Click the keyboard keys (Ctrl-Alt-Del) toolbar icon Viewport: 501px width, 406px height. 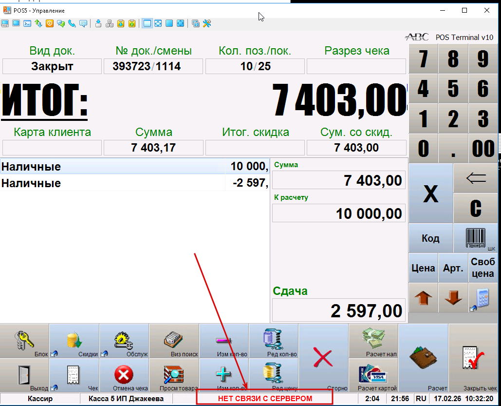(x=110, y=23)
